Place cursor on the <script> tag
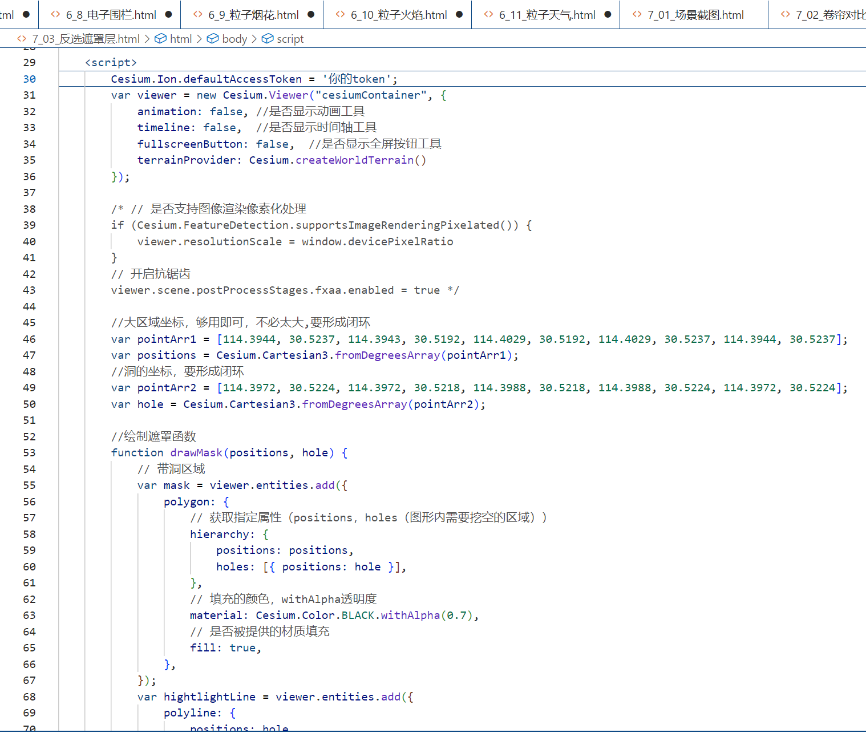 [x=111, y=62]
